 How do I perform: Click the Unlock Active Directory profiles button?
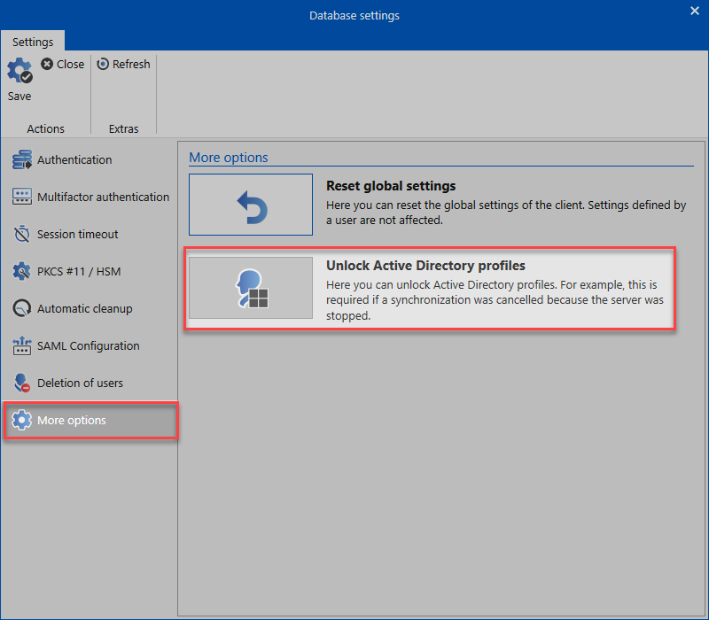[x=251, y=288]
